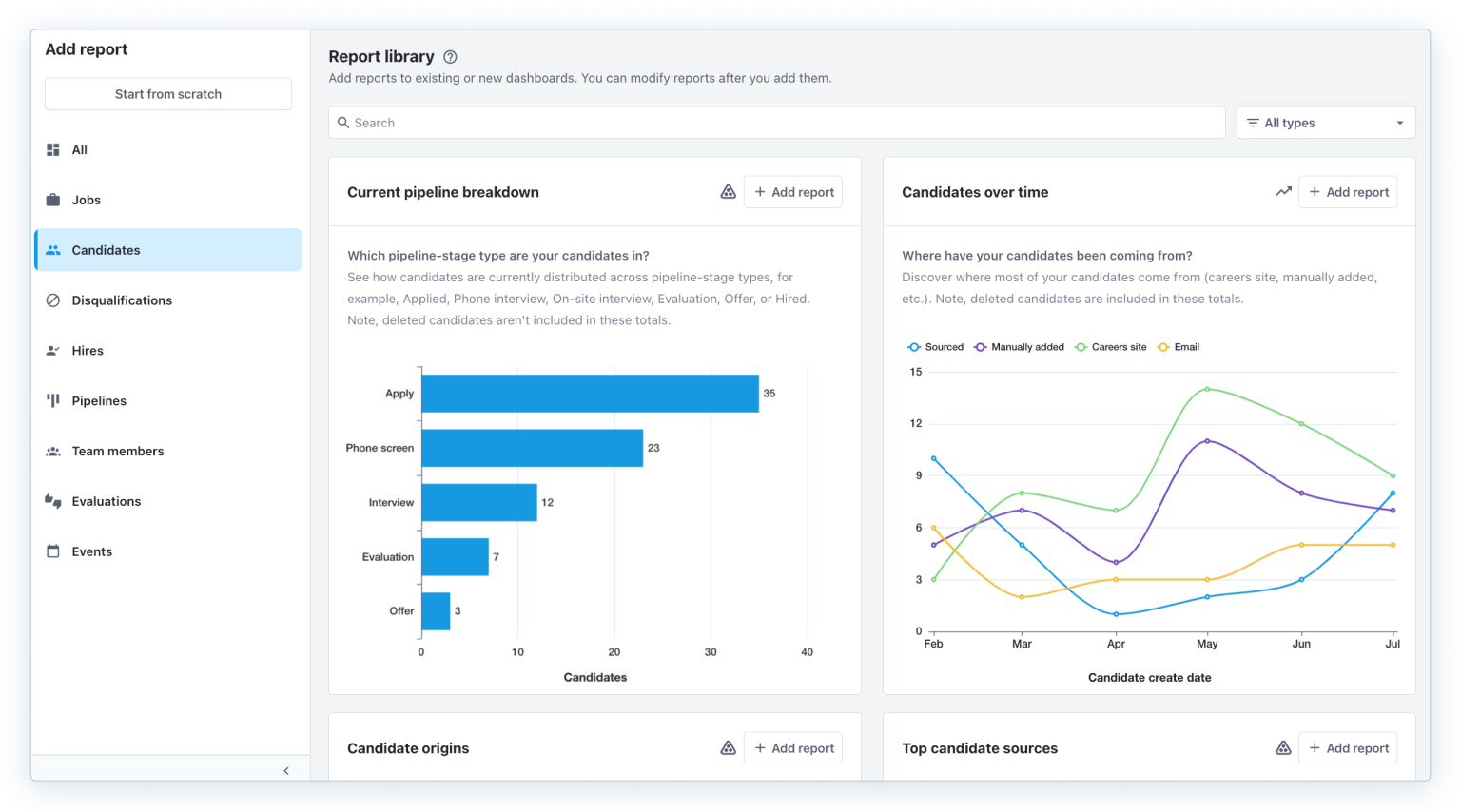Click the help icon beside Report library
Image resolution: width=1461 pixels, height=812 pixels.
click(x=451, y=57)
